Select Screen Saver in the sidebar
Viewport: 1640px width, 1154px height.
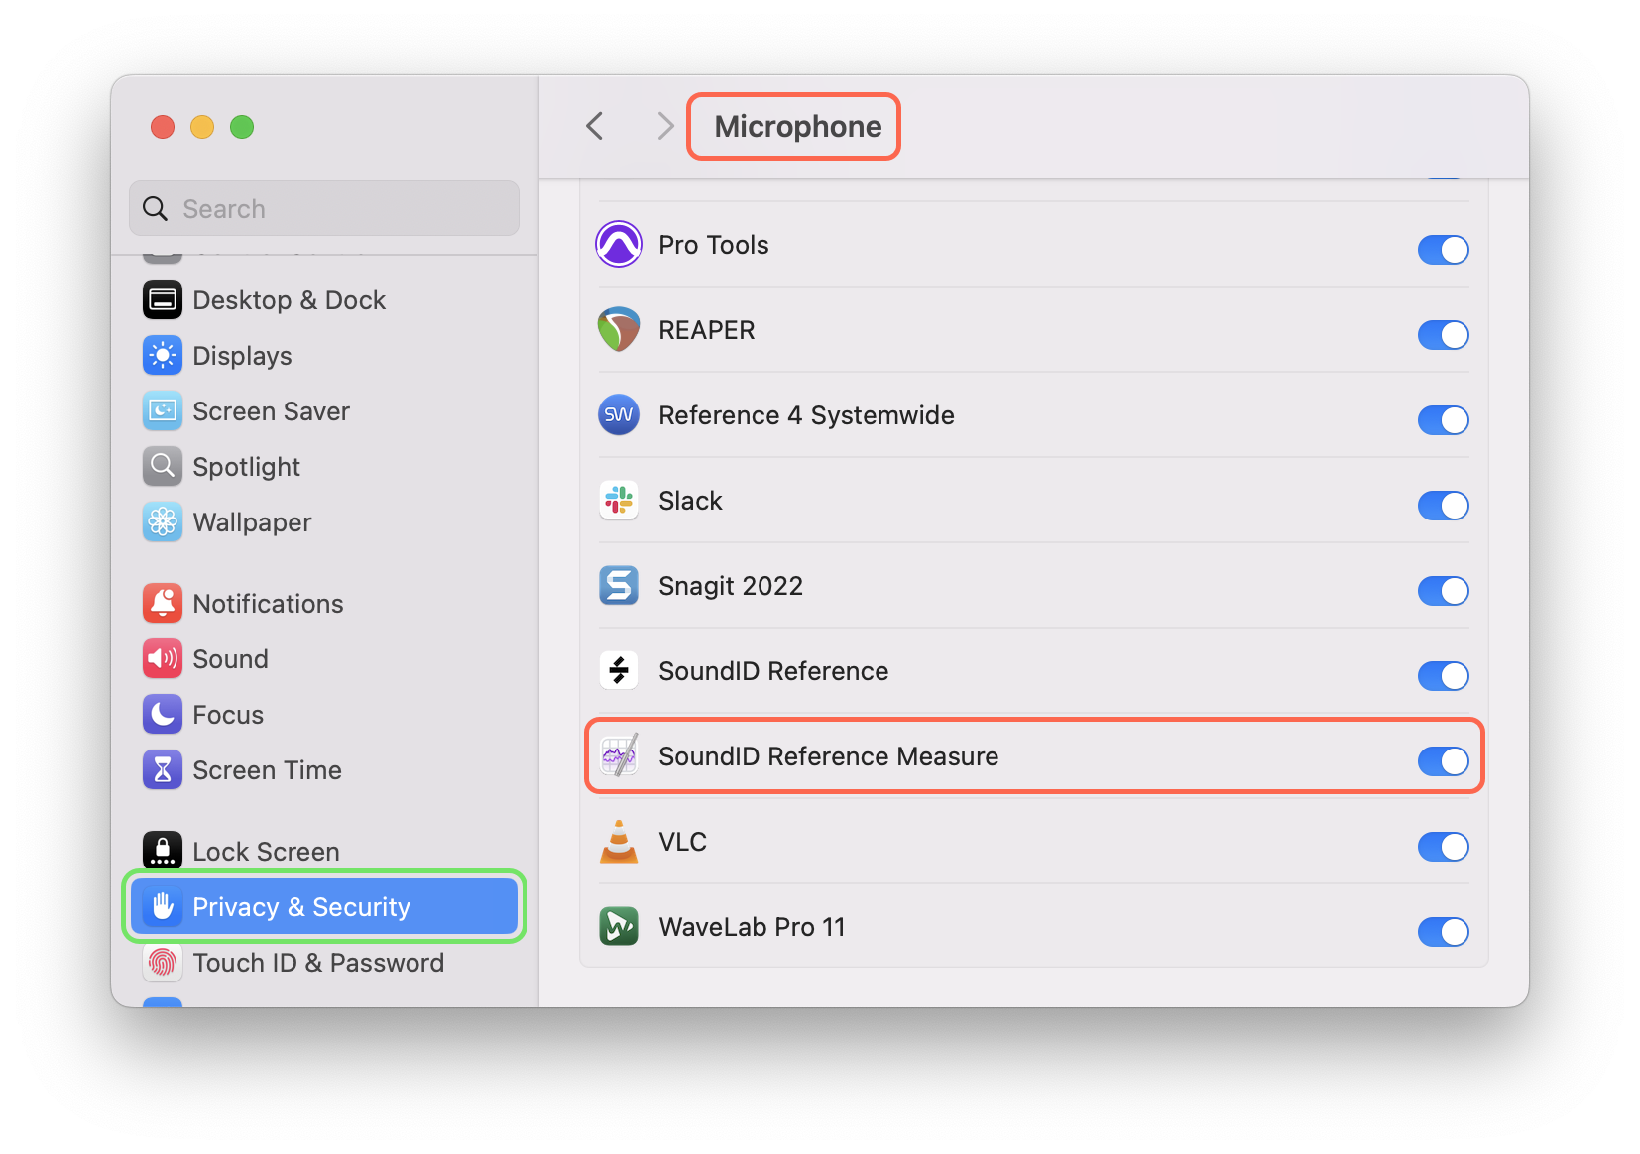[x=324, y=411]
